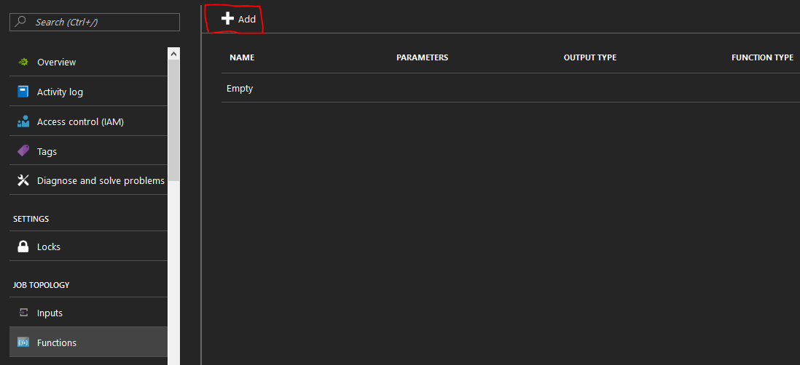Open the Tags menu item

pos(88,151)
